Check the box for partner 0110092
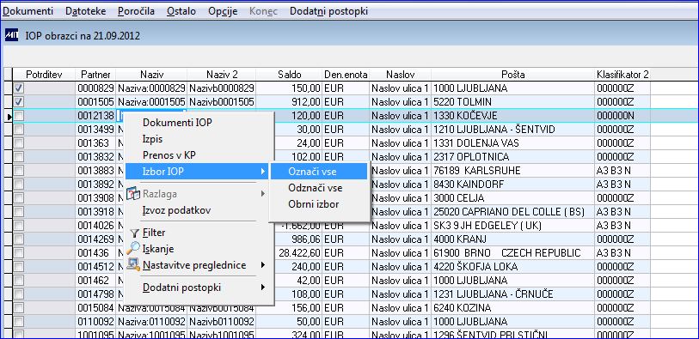699x339 pixels. (18, 322)
